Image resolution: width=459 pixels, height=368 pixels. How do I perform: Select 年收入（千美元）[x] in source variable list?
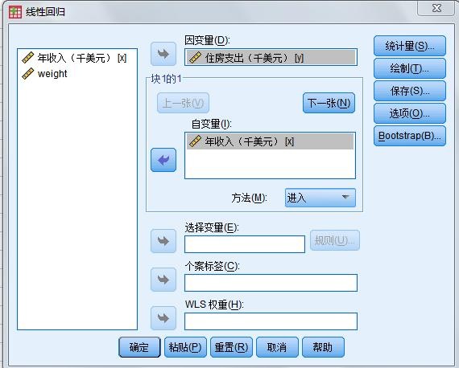coord(77,58)
